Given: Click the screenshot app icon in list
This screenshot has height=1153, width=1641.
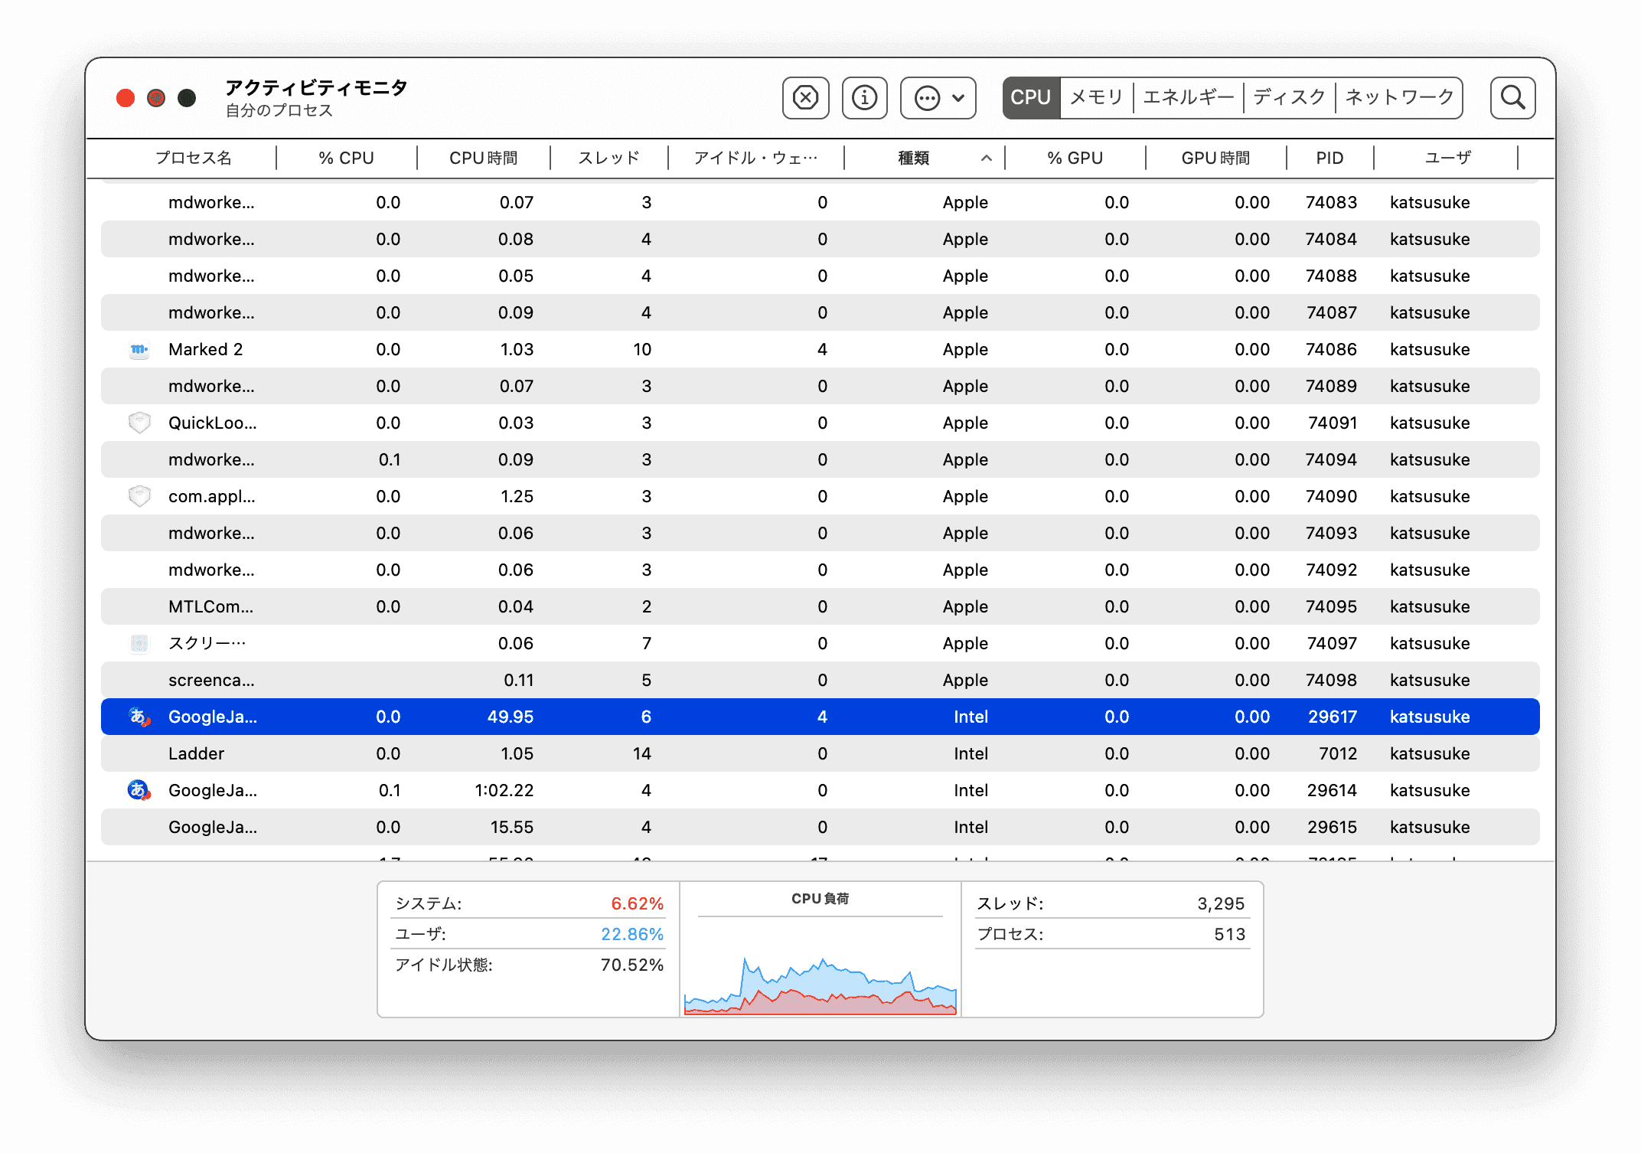Looking at the screenshot, I should tap(139, 644).
